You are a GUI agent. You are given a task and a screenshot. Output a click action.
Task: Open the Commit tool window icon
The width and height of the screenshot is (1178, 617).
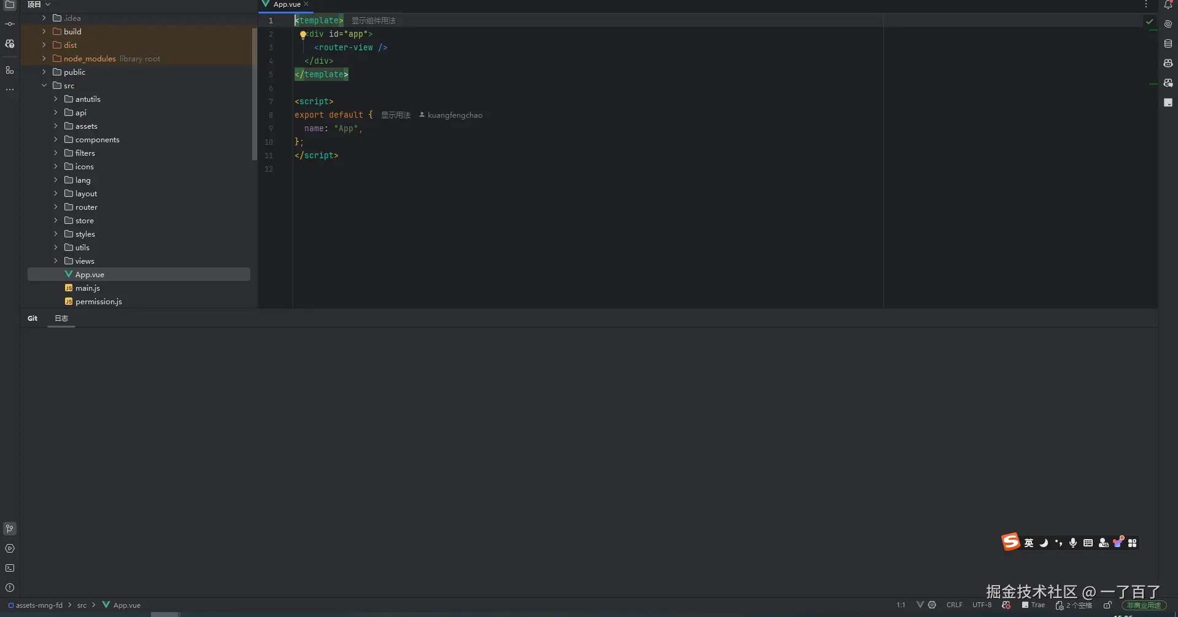(10, 24)
